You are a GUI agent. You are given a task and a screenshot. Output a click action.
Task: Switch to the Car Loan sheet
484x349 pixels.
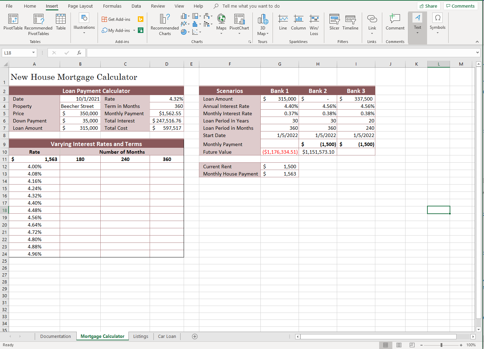point(167,336)
